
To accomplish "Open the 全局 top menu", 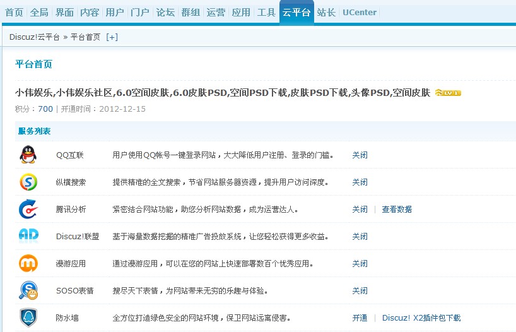I will [39, 13].
